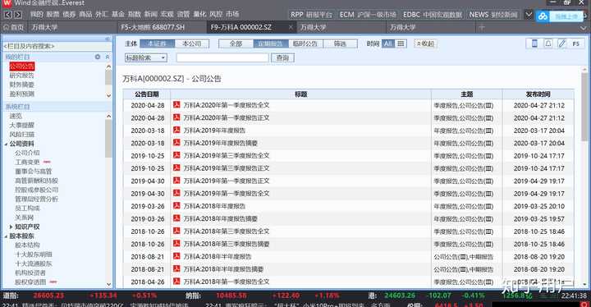Select 研究报告 in 我的栏目

pyautogui.click(x=22, y=76)
